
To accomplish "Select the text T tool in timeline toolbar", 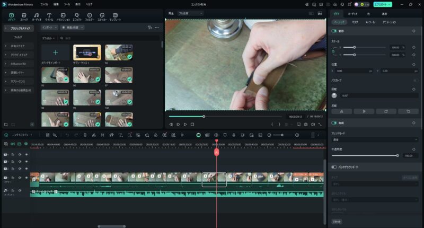I will pos(120,135).
